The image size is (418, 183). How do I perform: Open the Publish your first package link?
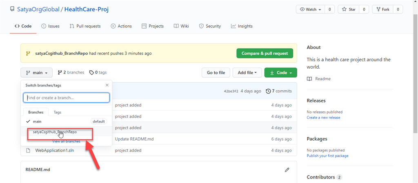[327, 156]
